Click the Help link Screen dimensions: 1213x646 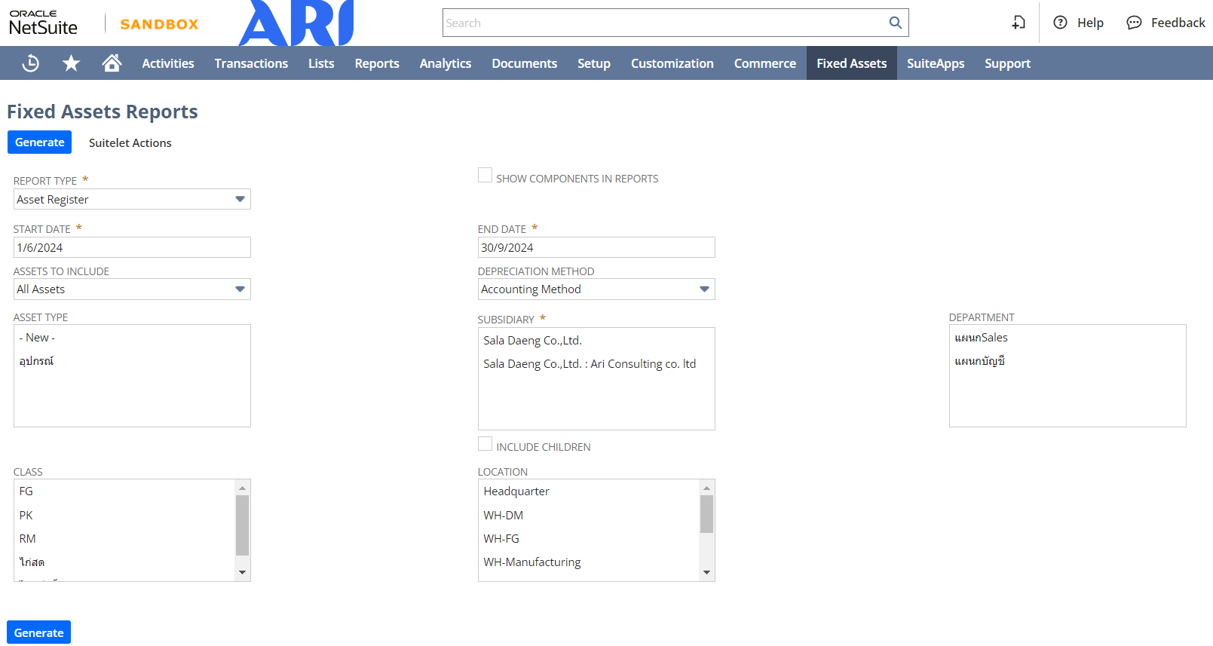coord(1090,23)
